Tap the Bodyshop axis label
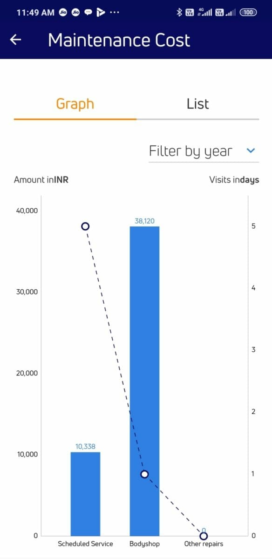The height and width of the screenshot is (559, 272). (144, 544)
